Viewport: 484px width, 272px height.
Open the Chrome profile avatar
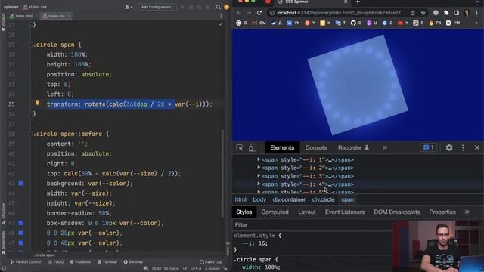(467, 13)
